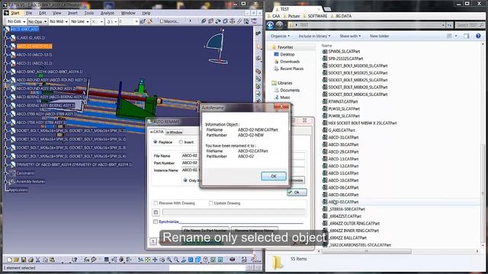Click the Fit All In icon
This screenshot has width=488, height=274.
click(x=147, y=260)
